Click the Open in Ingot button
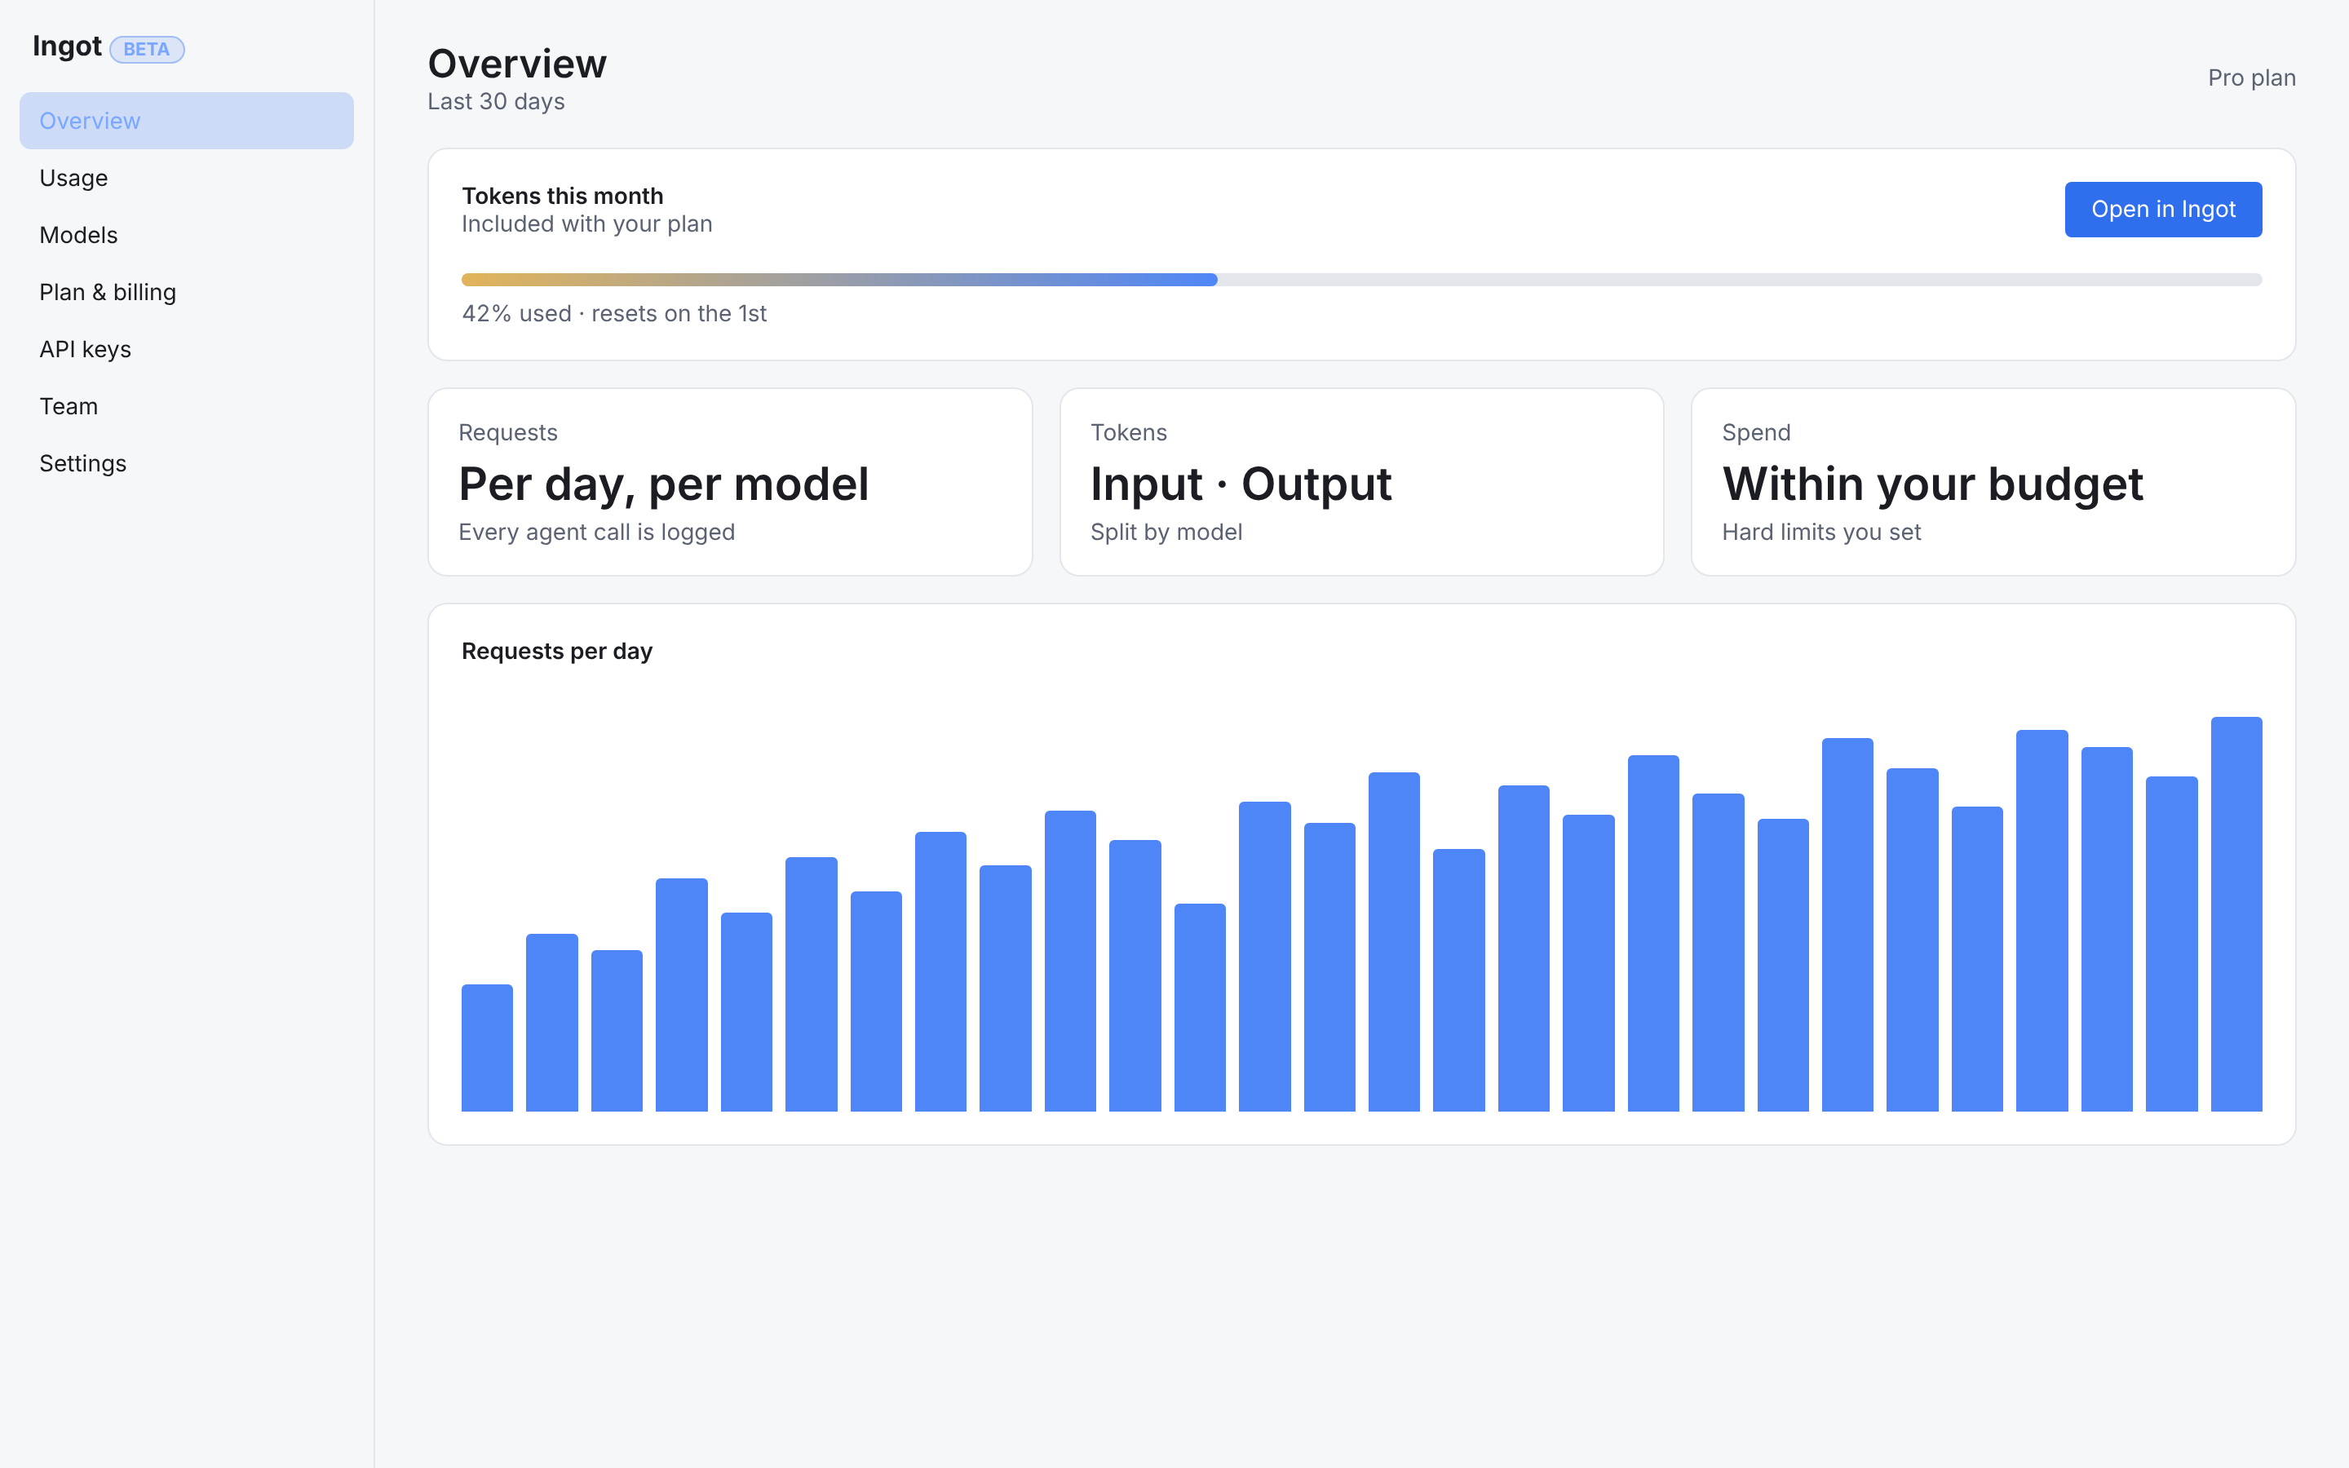The image size is (2349, 1468). click(2163, 209)
